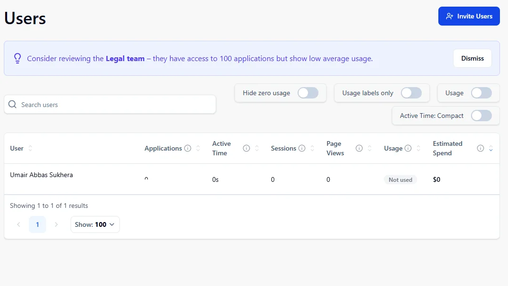
Task: Click the 0s active time cell
Action: click(215, 180)
